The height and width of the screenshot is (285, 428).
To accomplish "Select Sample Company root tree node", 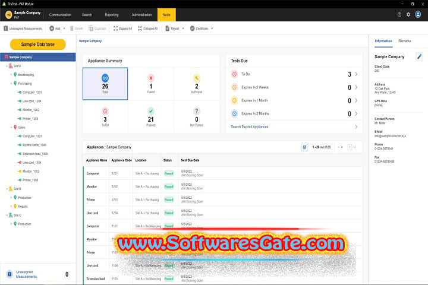I will pyautogui.click(x=38, y=57).
